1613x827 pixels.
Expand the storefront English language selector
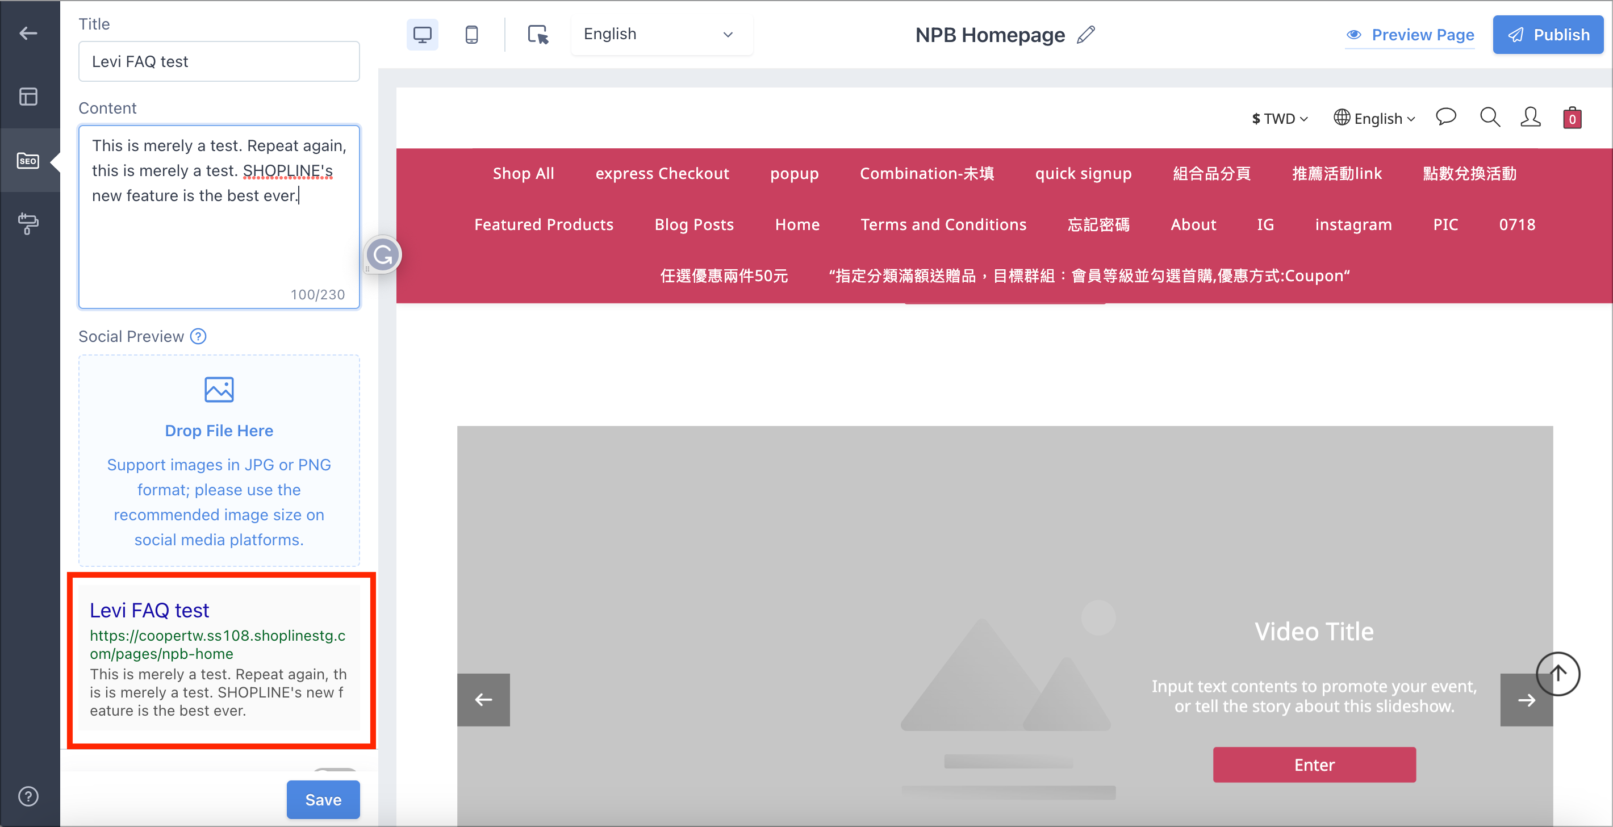tap(1374, 118)
